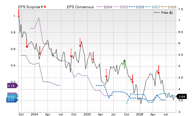Click the 2028 EPS consensus legend entry
Viewport: 194px width, 116px height.
169,7
